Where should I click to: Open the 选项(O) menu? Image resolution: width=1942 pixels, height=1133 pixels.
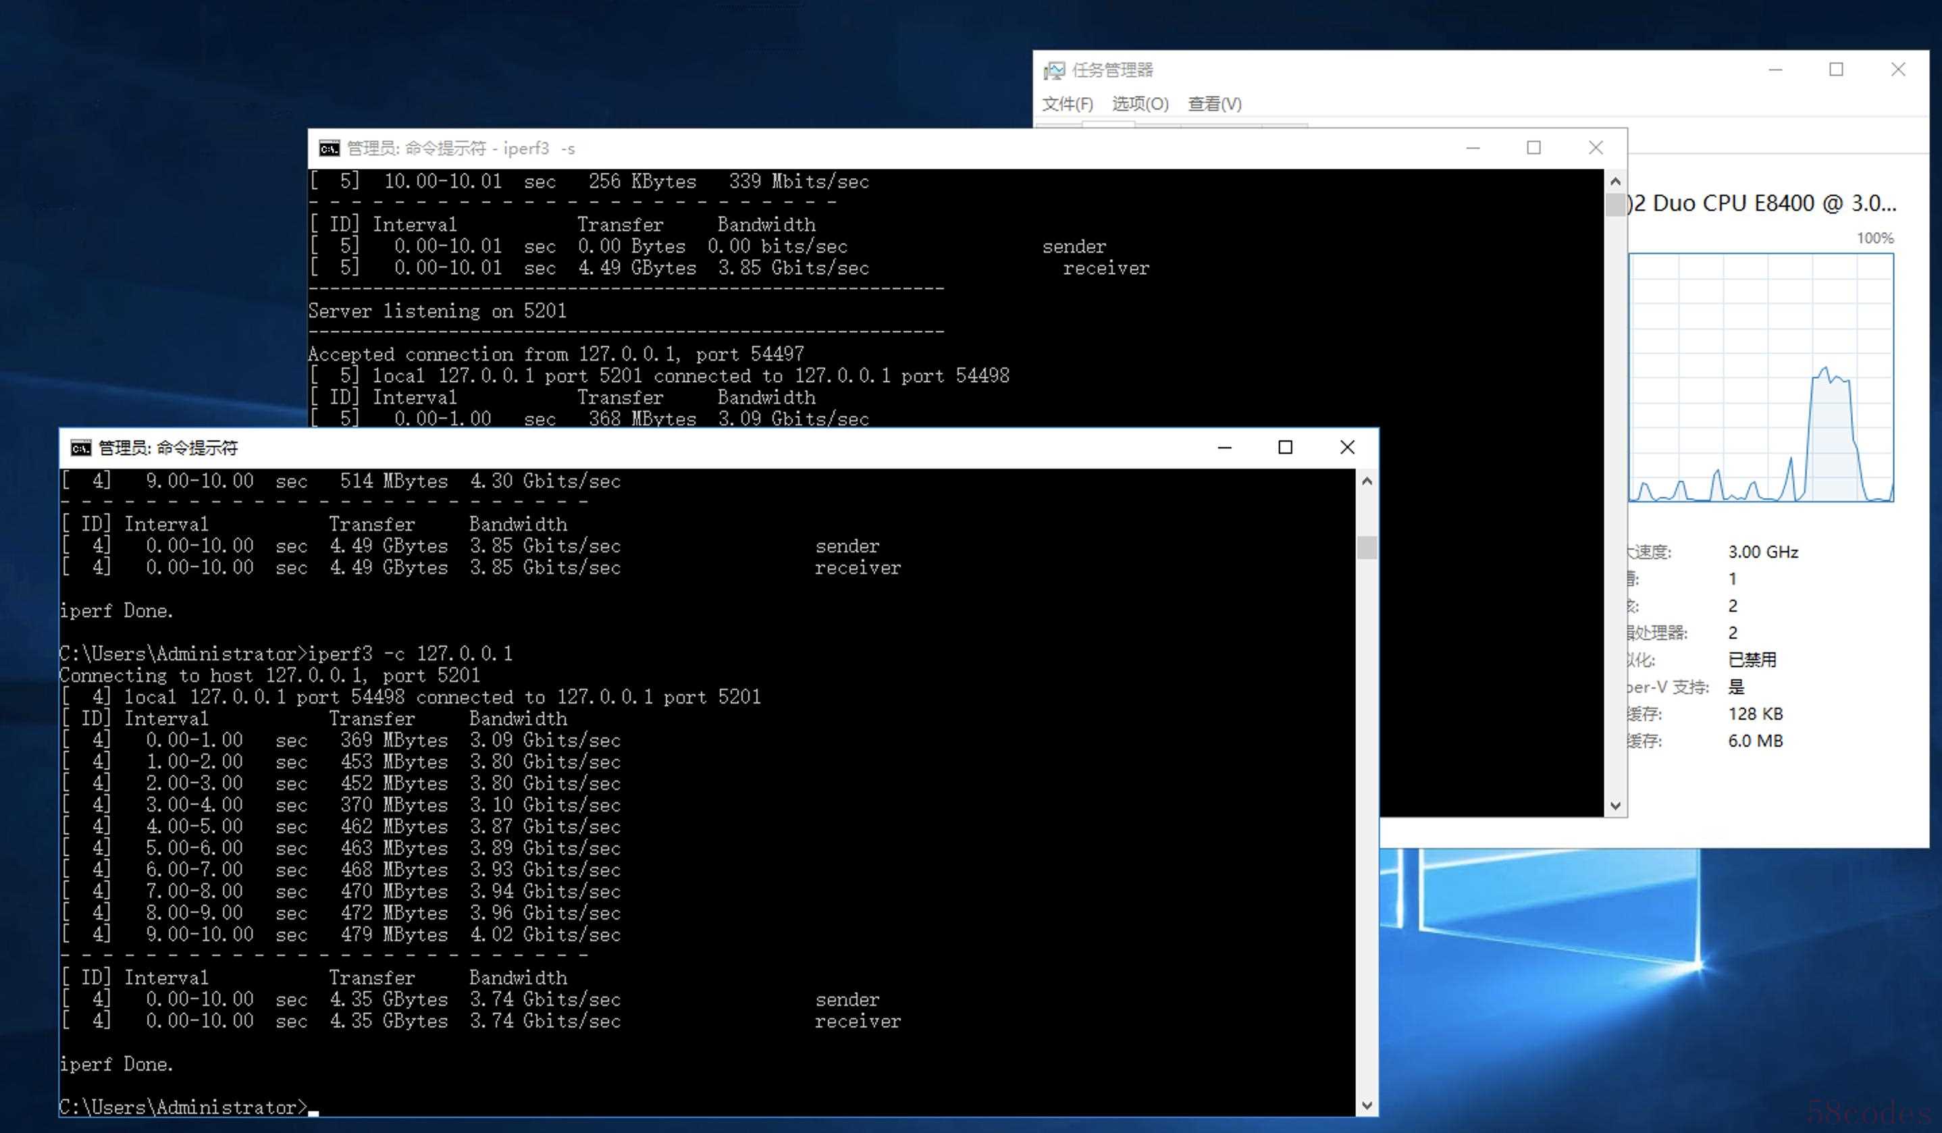tap(1139, 103)
